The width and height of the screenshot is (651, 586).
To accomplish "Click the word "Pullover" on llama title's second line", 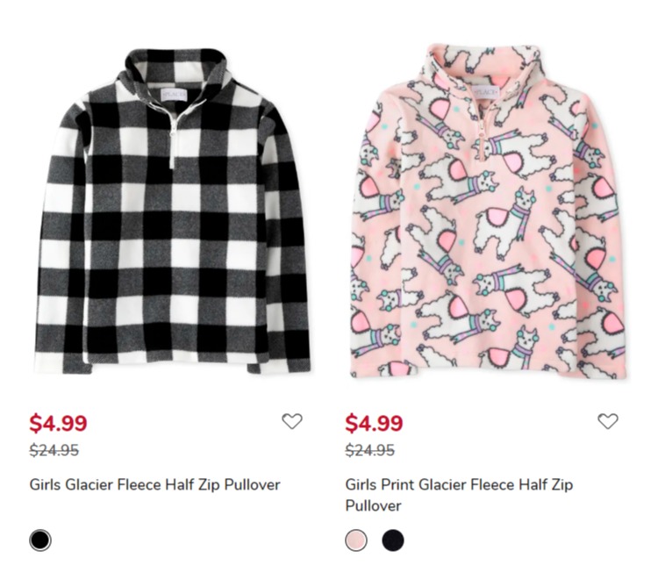I will 373,506.
